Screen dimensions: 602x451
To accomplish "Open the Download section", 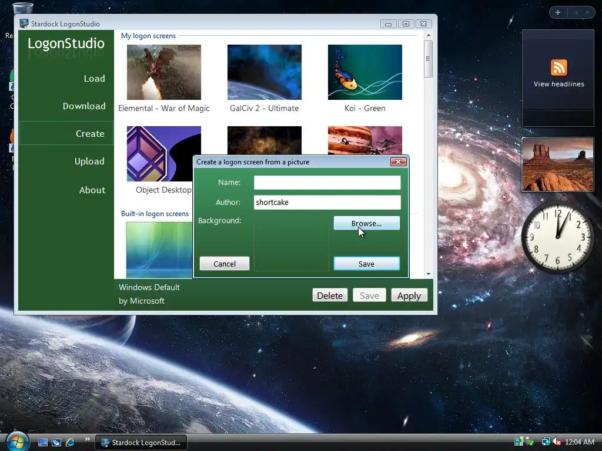I will tap(84, 106).
